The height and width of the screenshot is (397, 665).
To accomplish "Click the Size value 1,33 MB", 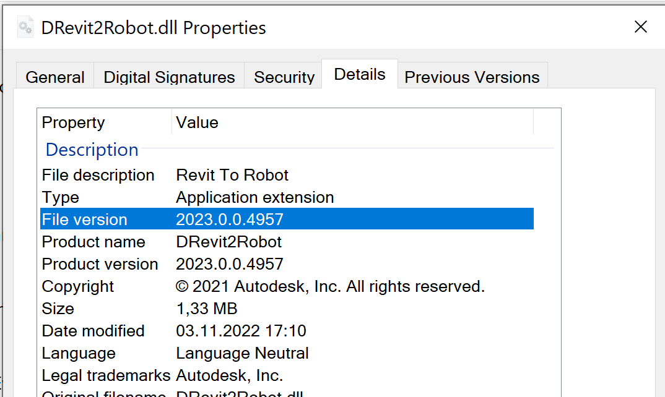I will [207, 309].
